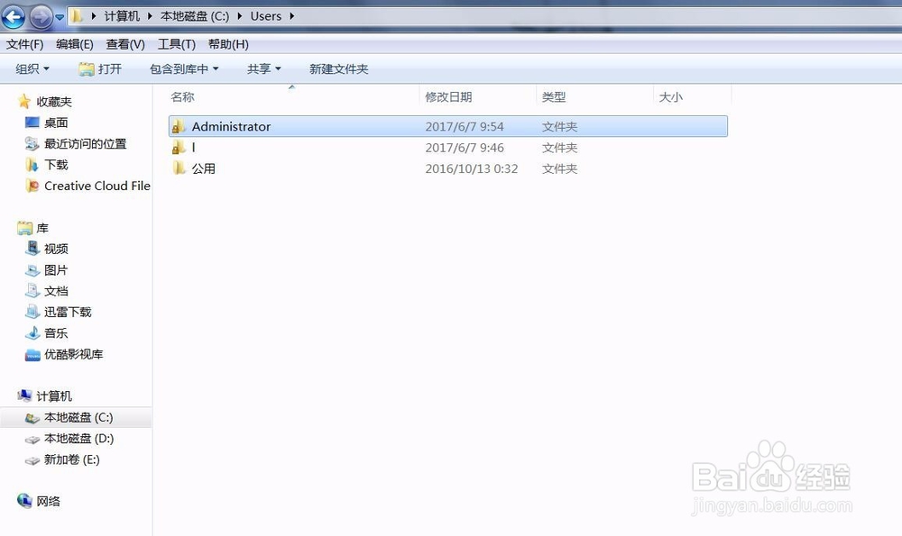Image resolution: width=902 pixels, height=536 pixels.
Task: Open 最近访问的位置 in the sidebar
Action: [x=76, y=143]
